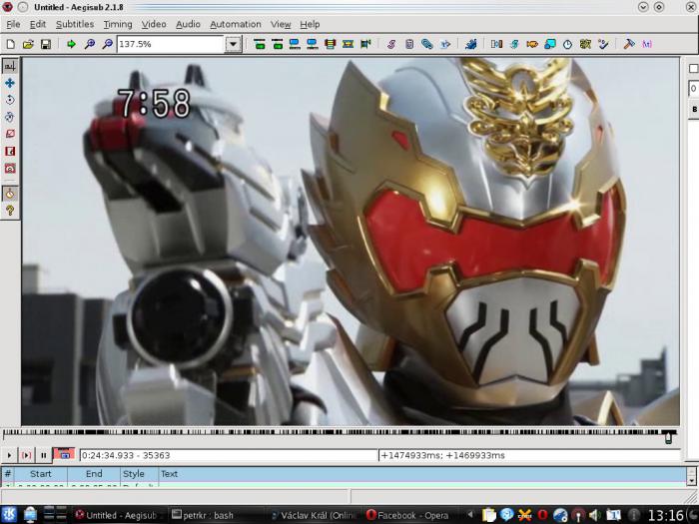Click subtitle grid scrollbar down arrow

click(691, 480)
